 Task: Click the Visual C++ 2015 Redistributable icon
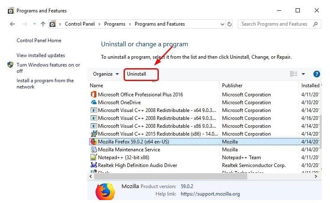93,134
